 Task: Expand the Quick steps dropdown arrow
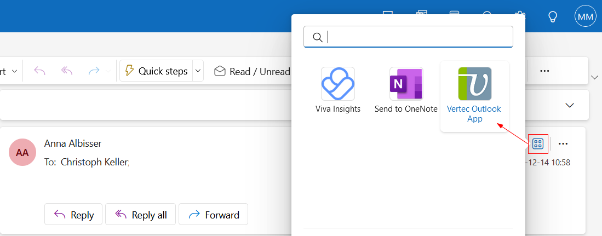pyautogui.click(x=198, y=71)
